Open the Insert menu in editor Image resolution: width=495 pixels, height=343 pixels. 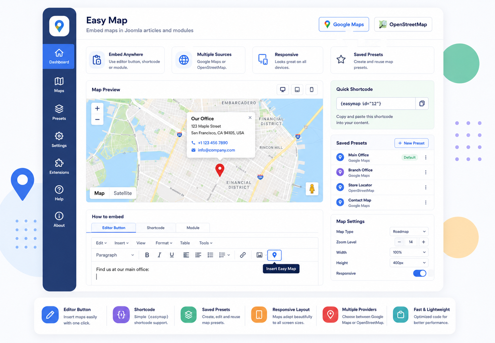point(121,243)
